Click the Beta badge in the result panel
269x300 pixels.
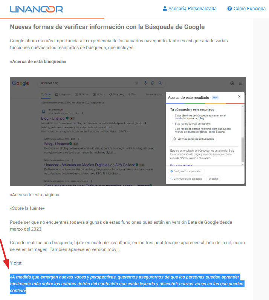click(216, 98)
